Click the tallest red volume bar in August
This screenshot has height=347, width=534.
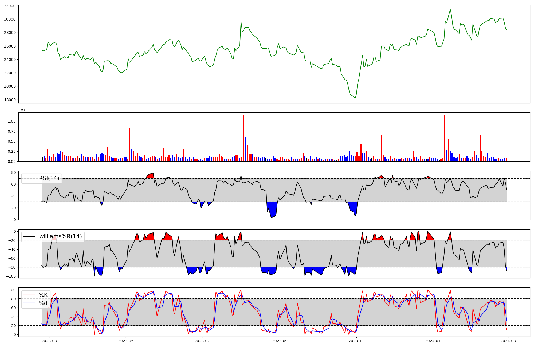tap(244, 139)
